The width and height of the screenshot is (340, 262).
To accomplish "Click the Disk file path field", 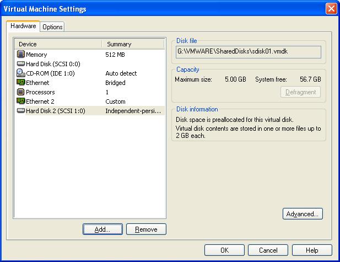I will (x=248, y=52).
